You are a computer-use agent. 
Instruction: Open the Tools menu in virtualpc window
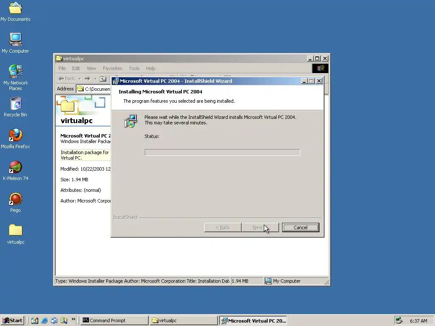134,68
